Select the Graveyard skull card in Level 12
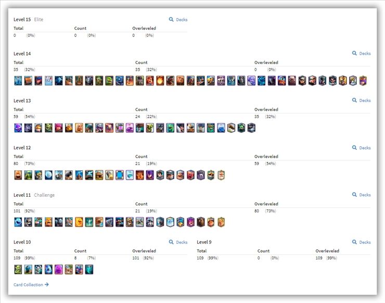 click(x=201, y=175)
